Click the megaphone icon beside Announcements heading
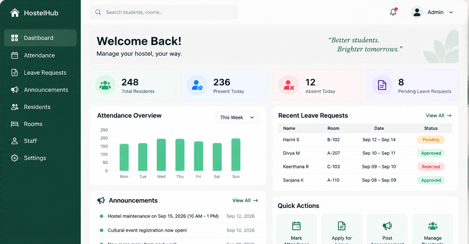Image resolution: width=469 pixels, height=244 pixels. click(x=101, y=200)
